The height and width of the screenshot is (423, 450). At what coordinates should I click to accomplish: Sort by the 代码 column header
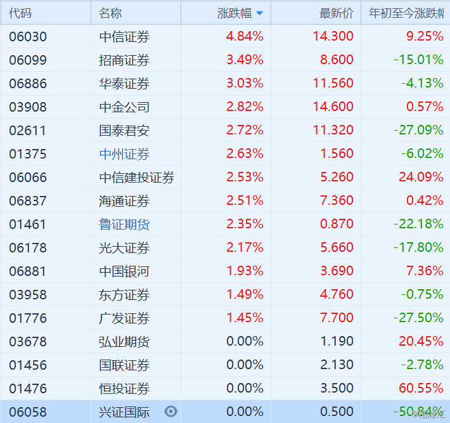20,13
